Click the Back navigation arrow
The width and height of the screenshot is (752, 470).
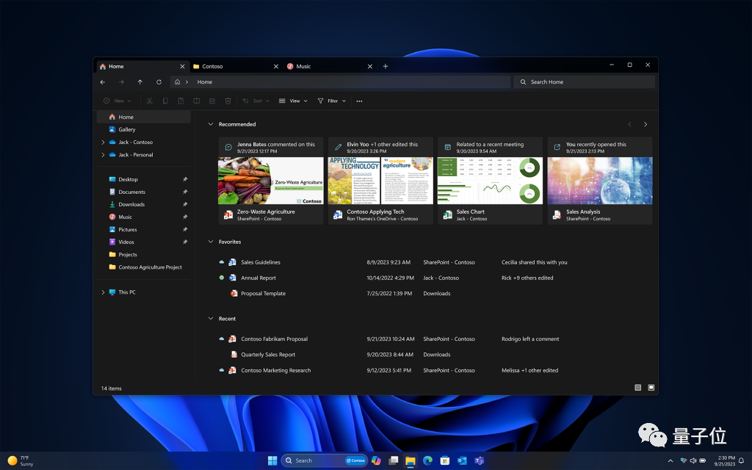[103, 82]
